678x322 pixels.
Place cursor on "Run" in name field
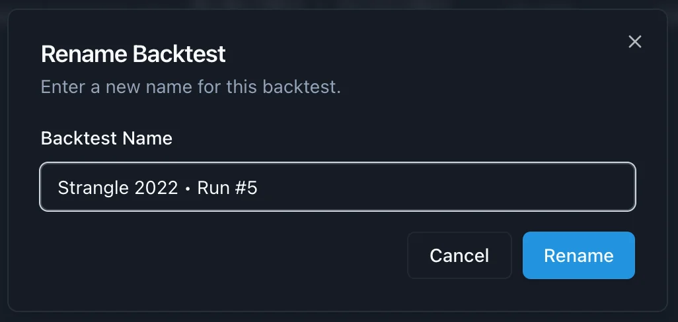212,188
